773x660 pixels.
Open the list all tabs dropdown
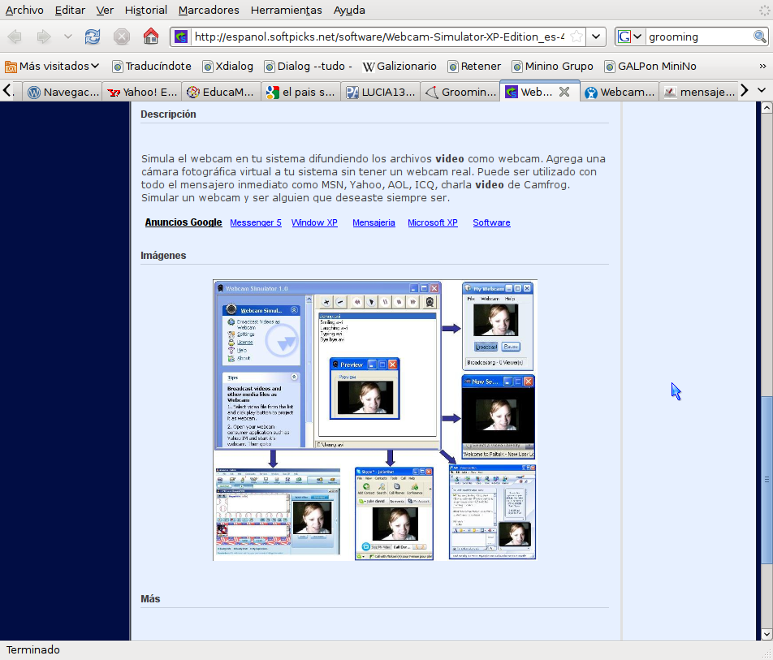(x=762, y=91)
